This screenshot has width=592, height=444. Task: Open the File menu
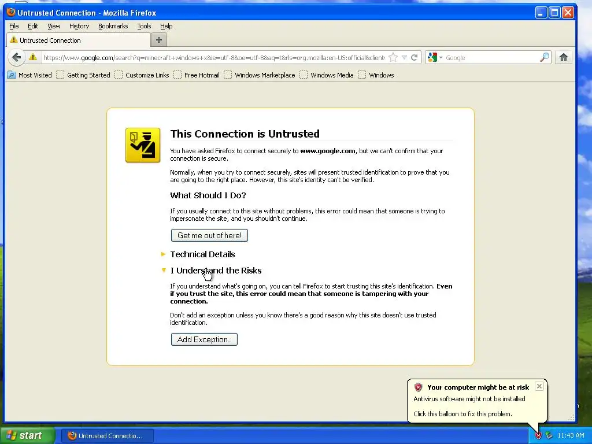(x=14, y=26)
